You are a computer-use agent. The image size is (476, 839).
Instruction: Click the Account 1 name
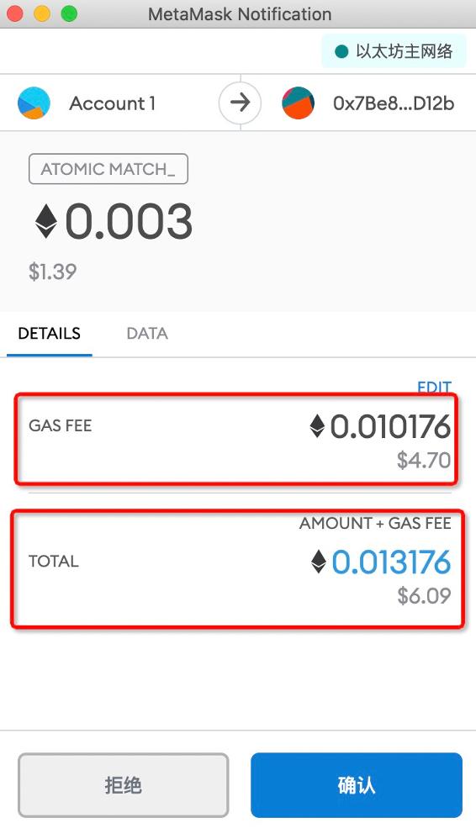point(113,103)
